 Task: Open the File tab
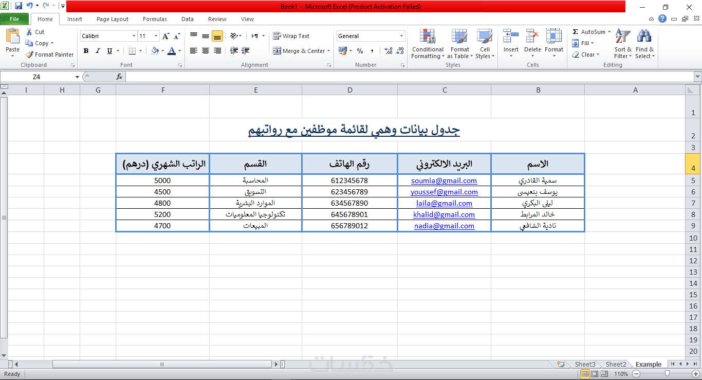[x=14, y=19]
